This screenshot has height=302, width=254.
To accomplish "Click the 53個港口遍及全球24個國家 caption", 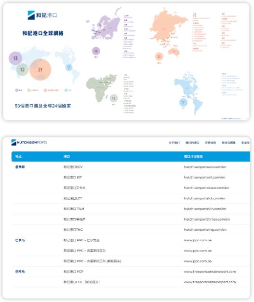I will 43,106.
